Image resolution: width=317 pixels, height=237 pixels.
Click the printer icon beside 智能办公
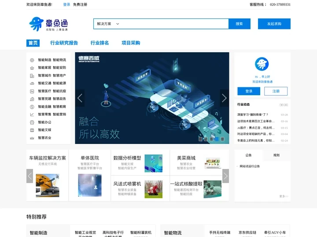pos(32,122)
